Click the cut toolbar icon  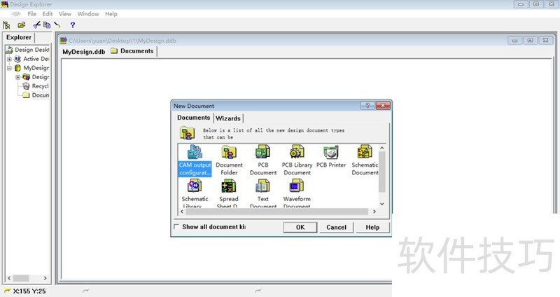[x=37, y=25]
